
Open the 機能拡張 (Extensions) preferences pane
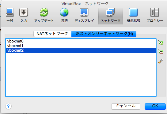pyautogui.click(x=133, y=15)
